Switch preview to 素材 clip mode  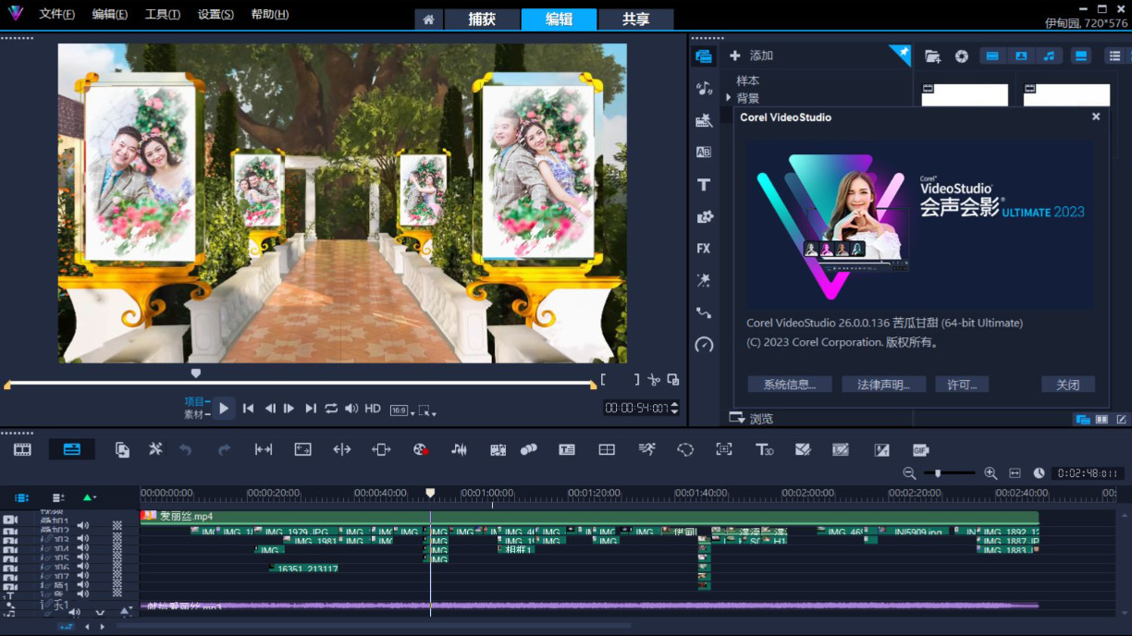pyautogui.click(x=193, y=415)
